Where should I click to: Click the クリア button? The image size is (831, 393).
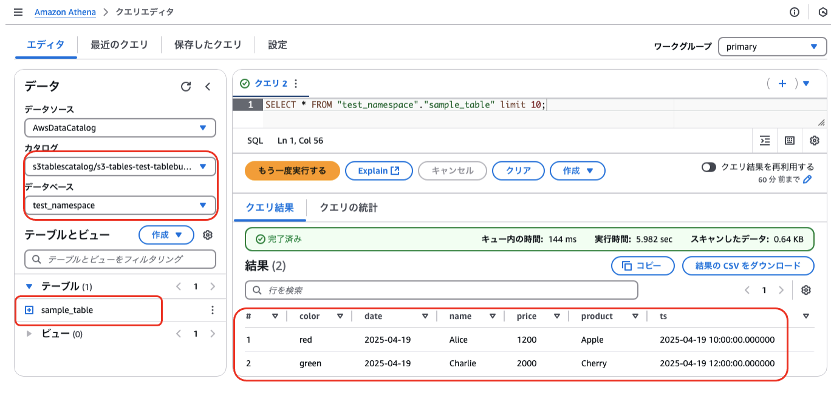pyautogui.click(x=519, y=171)
